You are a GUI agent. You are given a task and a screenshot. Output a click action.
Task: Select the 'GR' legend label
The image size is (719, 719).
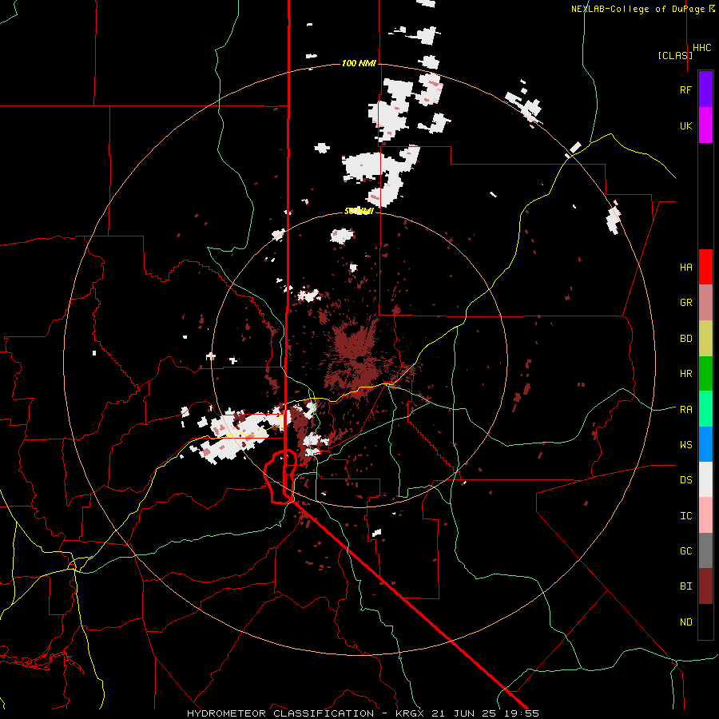point(685,303)
